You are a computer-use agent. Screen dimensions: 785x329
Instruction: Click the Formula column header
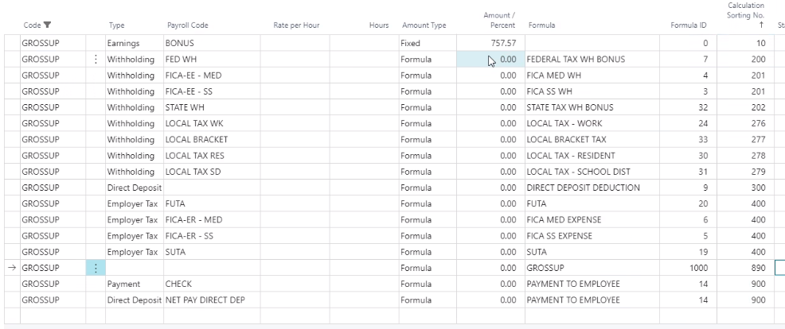pyautogui.click(x=541, y=25)
